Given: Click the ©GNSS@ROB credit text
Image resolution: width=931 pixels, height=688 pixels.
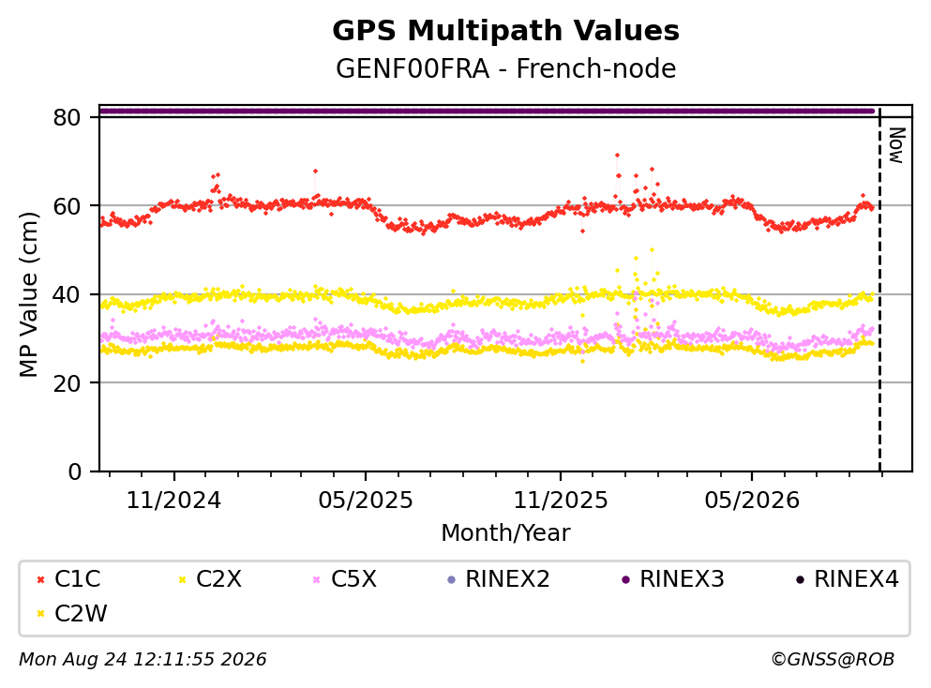Looking at the screenshot, I should point(833,660).
